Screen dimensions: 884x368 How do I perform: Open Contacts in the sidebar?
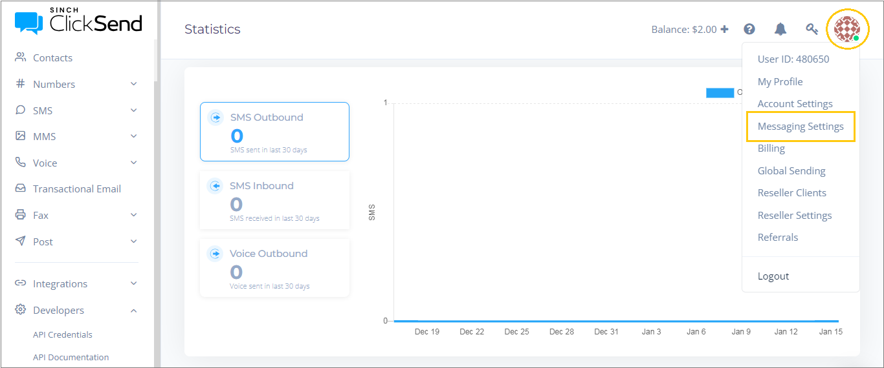[x=52, y=57]
